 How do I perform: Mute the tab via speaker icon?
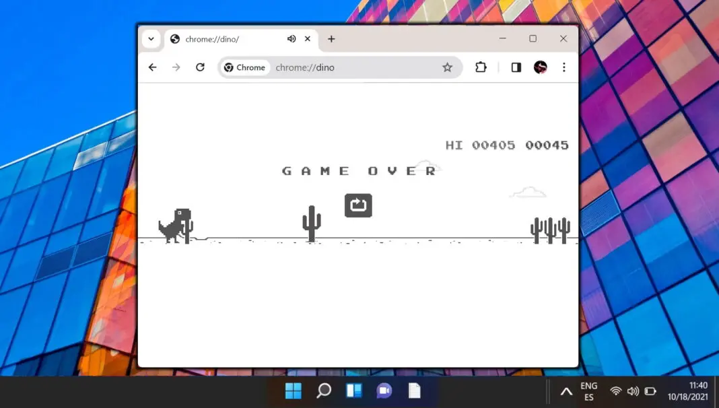pos(292,39)
